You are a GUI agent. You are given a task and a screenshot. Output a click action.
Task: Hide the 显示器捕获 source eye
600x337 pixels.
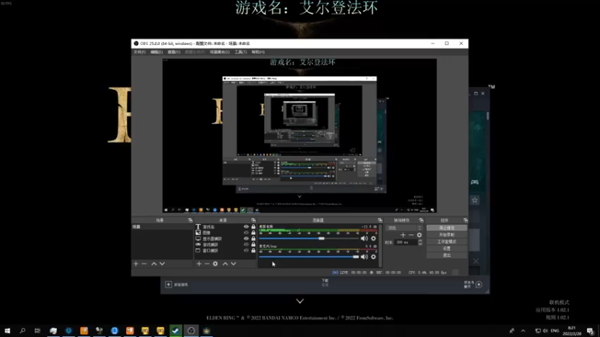point(246,238)
